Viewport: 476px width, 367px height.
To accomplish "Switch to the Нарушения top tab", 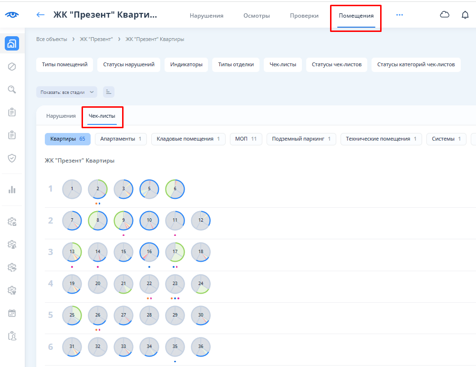I will click(207, 16).
